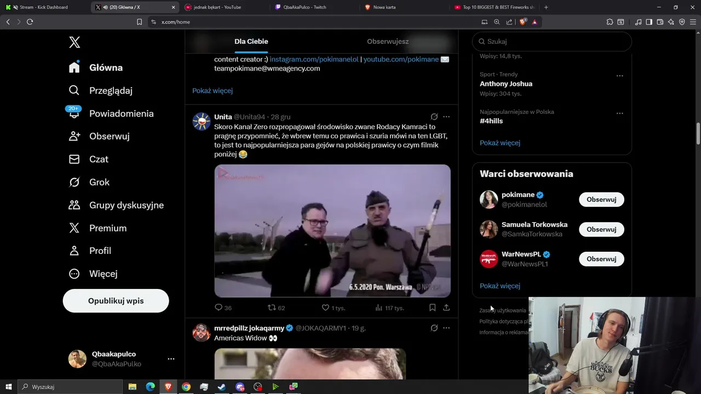Bookmark Unita post

432,308
